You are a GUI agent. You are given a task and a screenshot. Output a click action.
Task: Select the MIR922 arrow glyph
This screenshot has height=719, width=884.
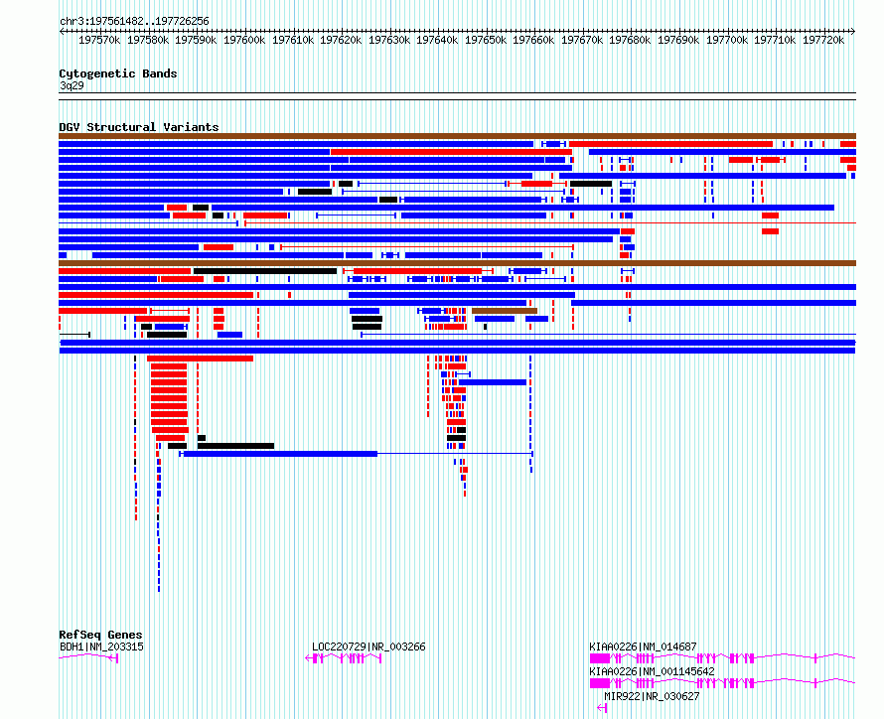[x=602, y=708]
